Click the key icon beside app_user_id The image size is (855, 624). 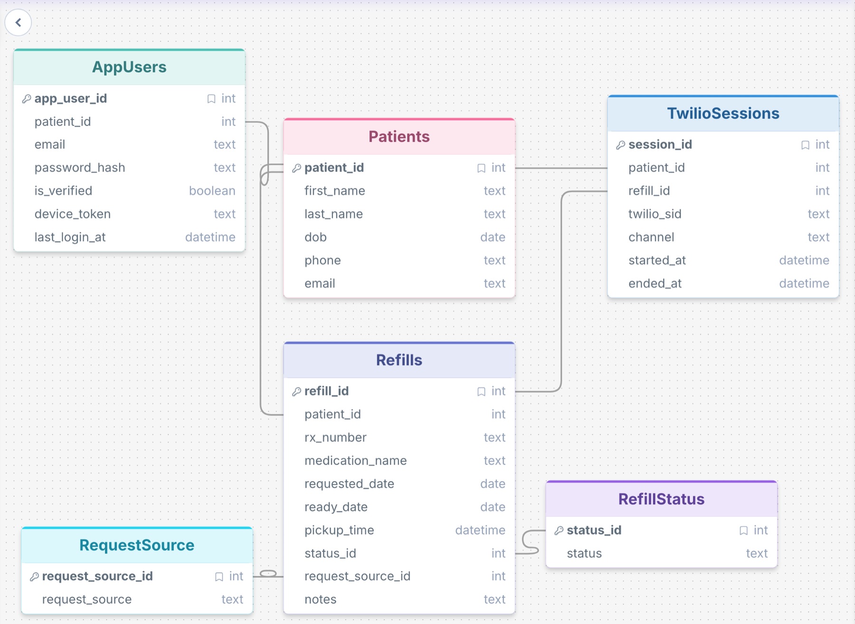(27, 99)
